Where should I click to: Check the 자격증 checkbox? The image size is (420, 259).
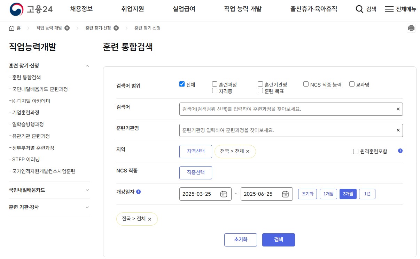(215, 90)
